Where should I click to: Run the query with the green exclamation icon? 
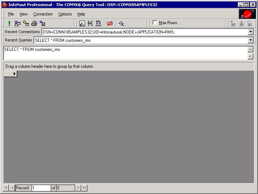[x=9, y=23]
